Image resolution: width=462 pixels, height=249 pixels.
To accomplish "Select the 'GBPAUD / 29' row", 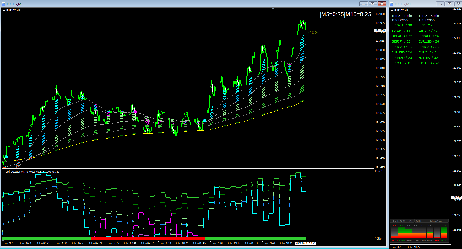I will pyautogui.click(x=402, y=36).
